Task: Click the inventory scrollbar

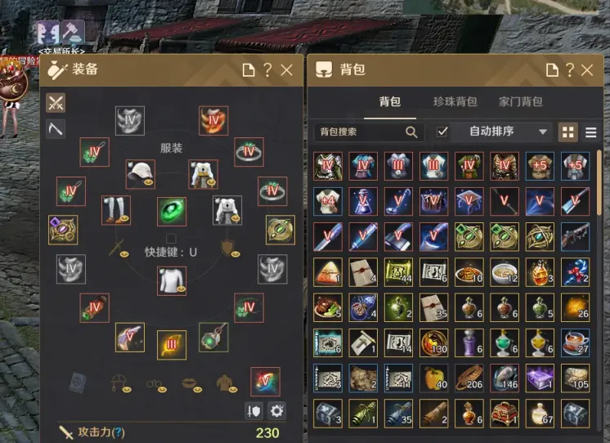Action: [599, 183]
